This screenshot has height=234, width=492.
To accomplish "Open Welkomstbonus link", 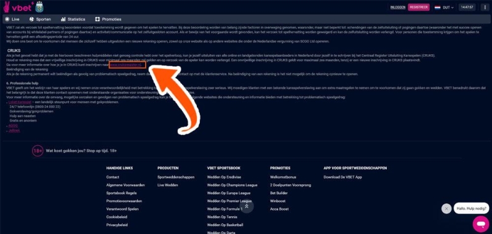I will tap(283, 177).
